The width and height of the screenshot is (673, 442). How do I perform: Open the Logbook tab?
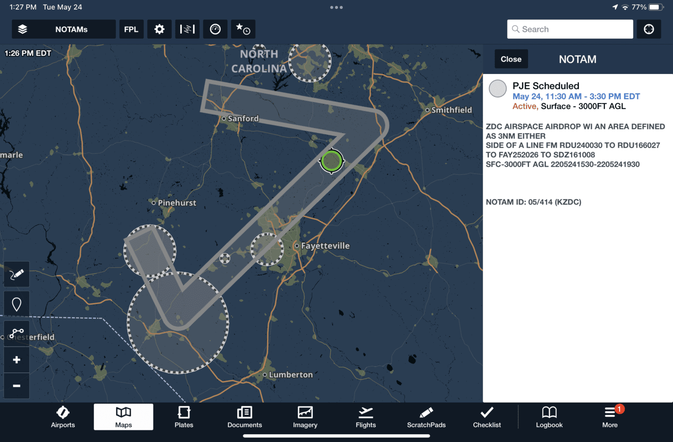tap(549, 417)
